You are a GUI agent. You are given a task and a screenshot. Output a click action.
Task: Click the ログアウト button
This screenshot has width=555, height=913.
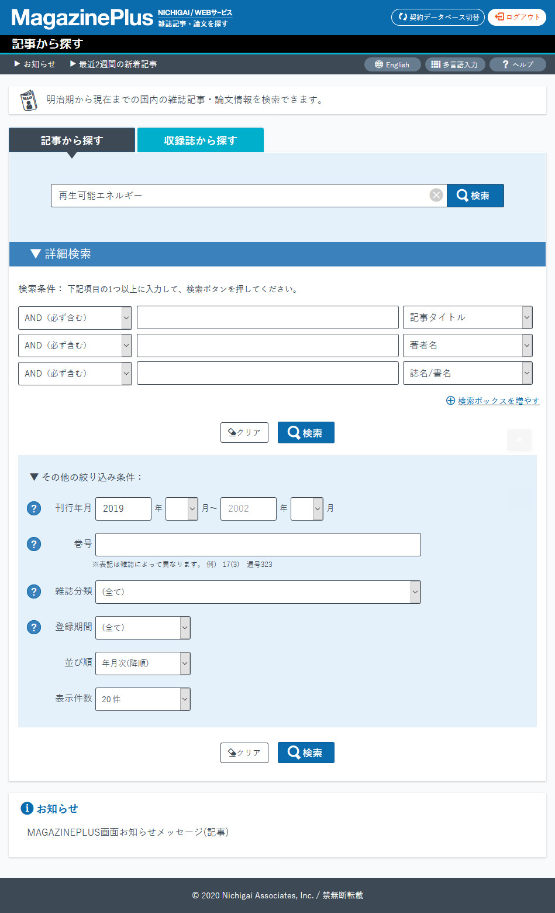(x=517, y=17)
